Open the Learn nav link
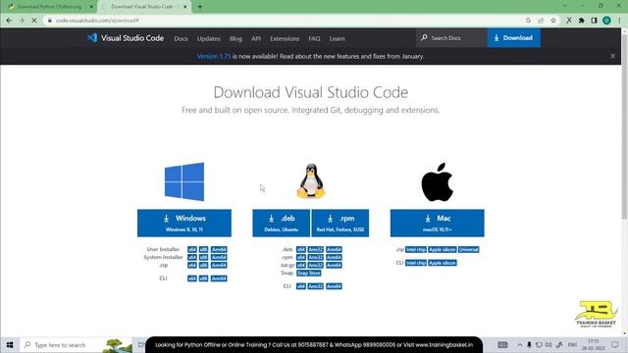Viewport: 628px width, 353px height. 337,38
